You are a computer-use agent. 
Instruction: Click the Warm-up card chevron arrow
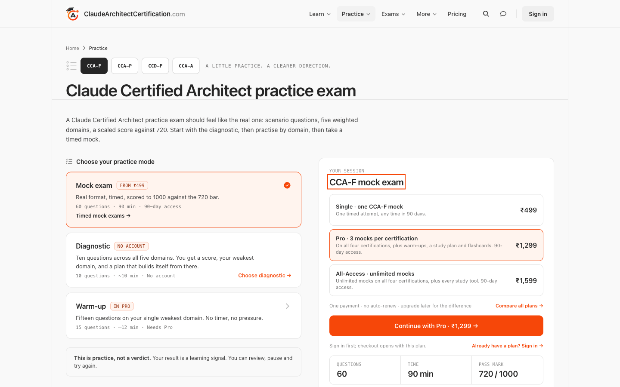coord(288,306)
